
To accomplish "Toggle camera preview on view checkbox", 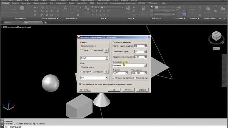I will click(80, 84).
